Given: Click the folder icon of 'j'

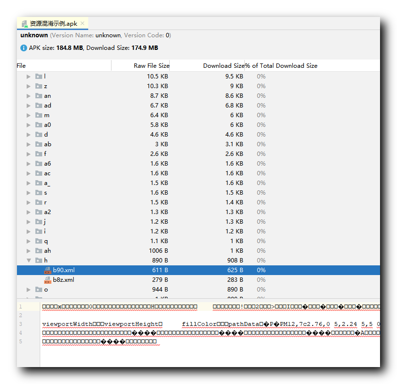Looking at the screenshot, I should coord(39,222).
